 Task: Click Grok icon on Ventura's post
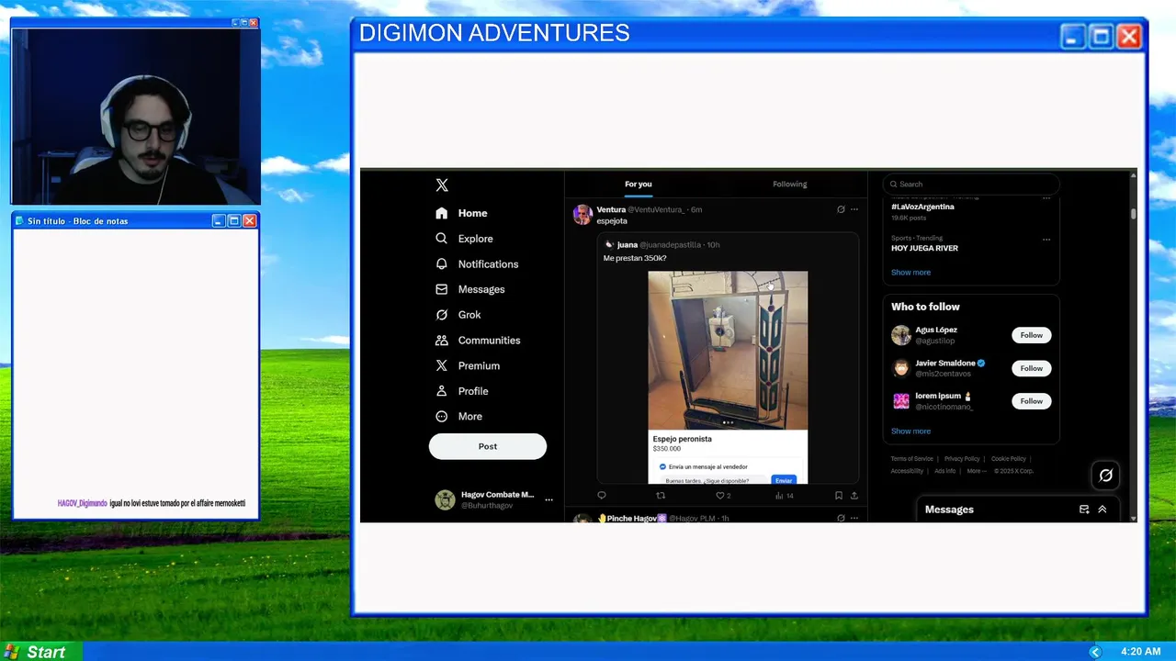841,209
